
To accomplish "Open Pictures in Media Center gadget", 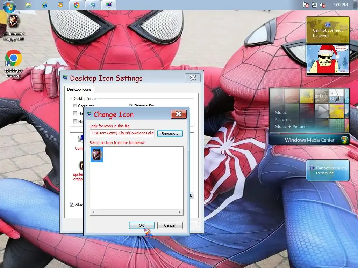I will coord(282,120).
